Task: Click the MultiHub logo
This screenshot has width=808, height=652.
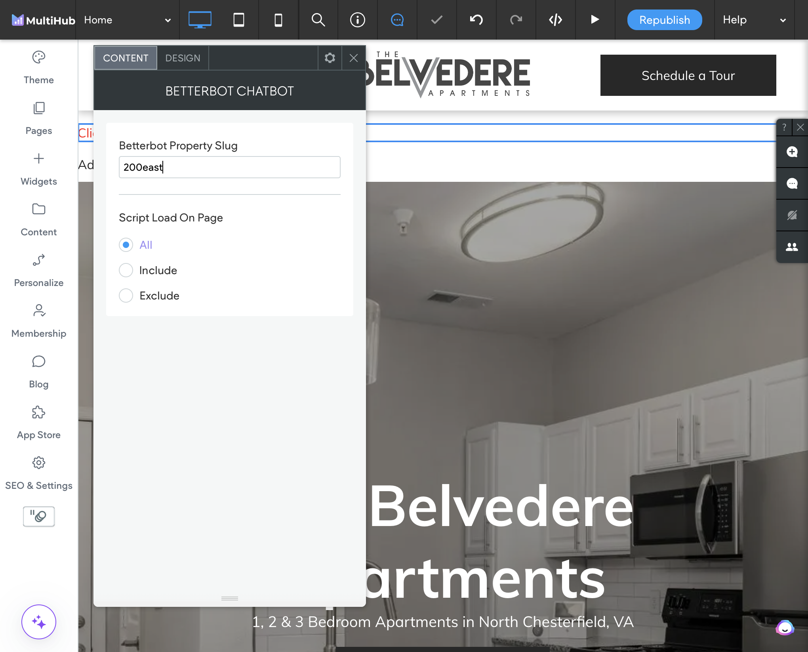Action: 43,20
